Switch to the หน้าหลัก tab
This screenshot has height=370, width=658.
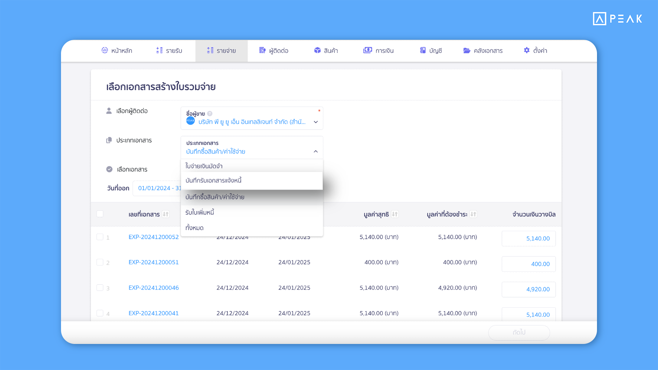(117, 50)
